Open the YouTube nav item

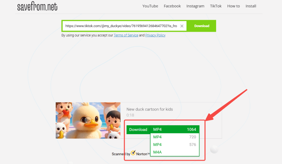150,6
